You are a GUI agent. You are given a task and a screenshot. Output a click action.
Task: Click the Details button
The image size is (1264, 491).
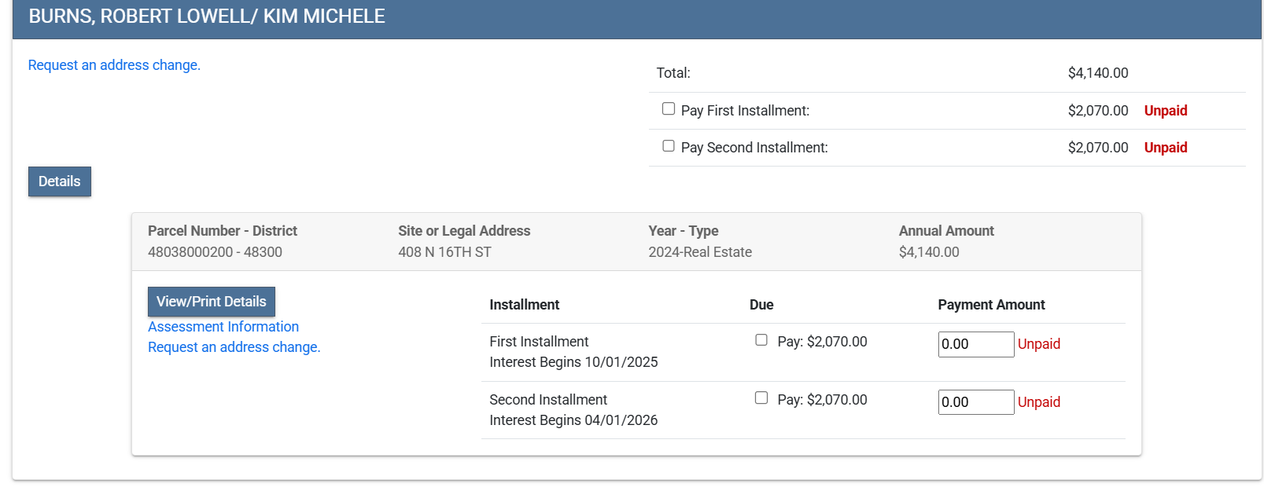(x=60, y=181)
